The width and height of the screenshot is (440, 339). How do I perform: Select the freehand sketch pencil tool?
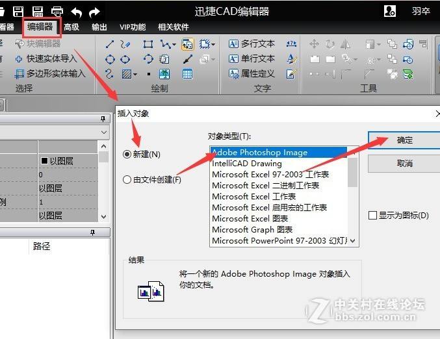(125, 44)
